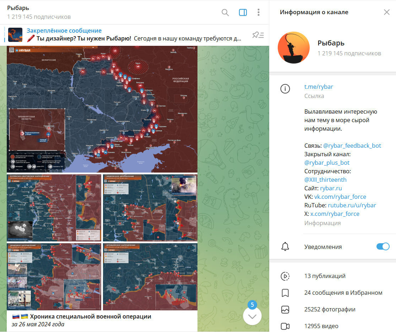Open the rybar.ru website link
396x332 pixels.
(331, 188)
